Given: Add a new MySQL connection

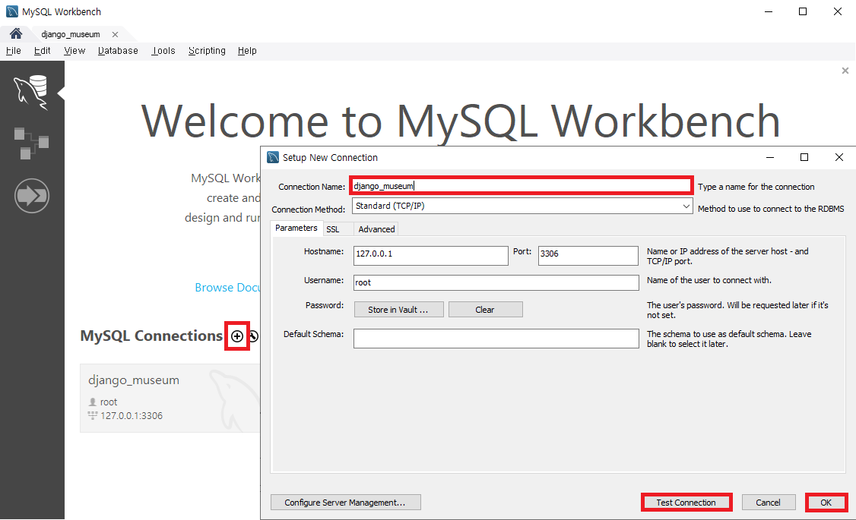Looking at the screenshot, I should click(237, 336).
